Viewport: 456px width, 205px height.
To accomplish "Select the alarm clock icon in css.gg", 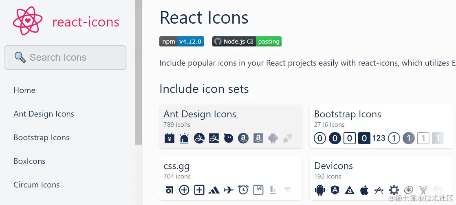I will click(x=243, y=190).
